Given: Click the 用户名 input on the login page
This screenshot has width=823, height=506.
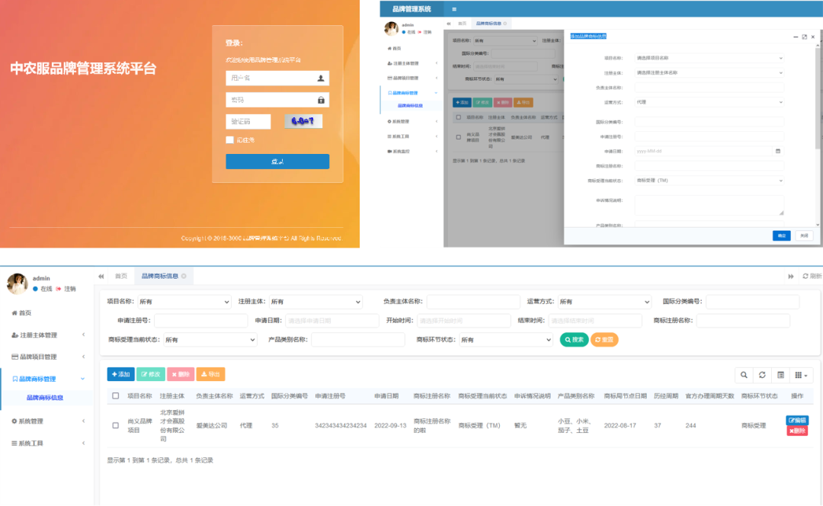Looking at the screenshot, I should [277, 78].
